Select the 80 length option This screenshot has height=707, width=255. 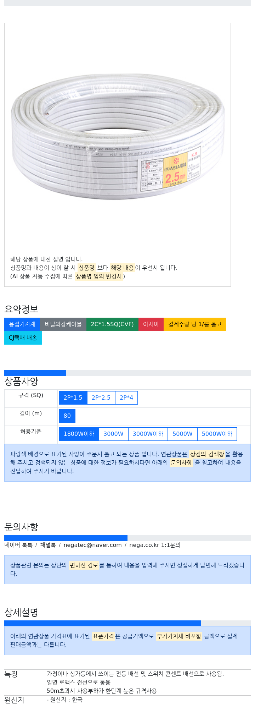point(67,416)
